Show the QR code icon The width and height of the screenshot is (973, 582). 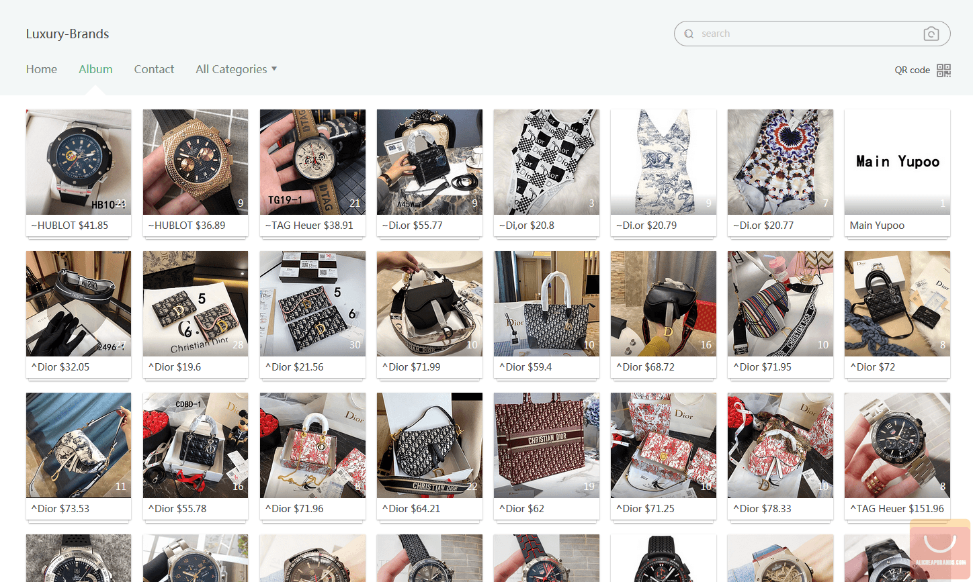[x=943, y=70]
